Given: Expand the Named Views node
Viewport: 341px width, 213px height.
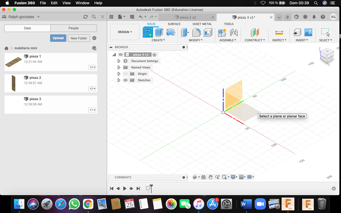Looking at the screenshot, I should 119,67.
